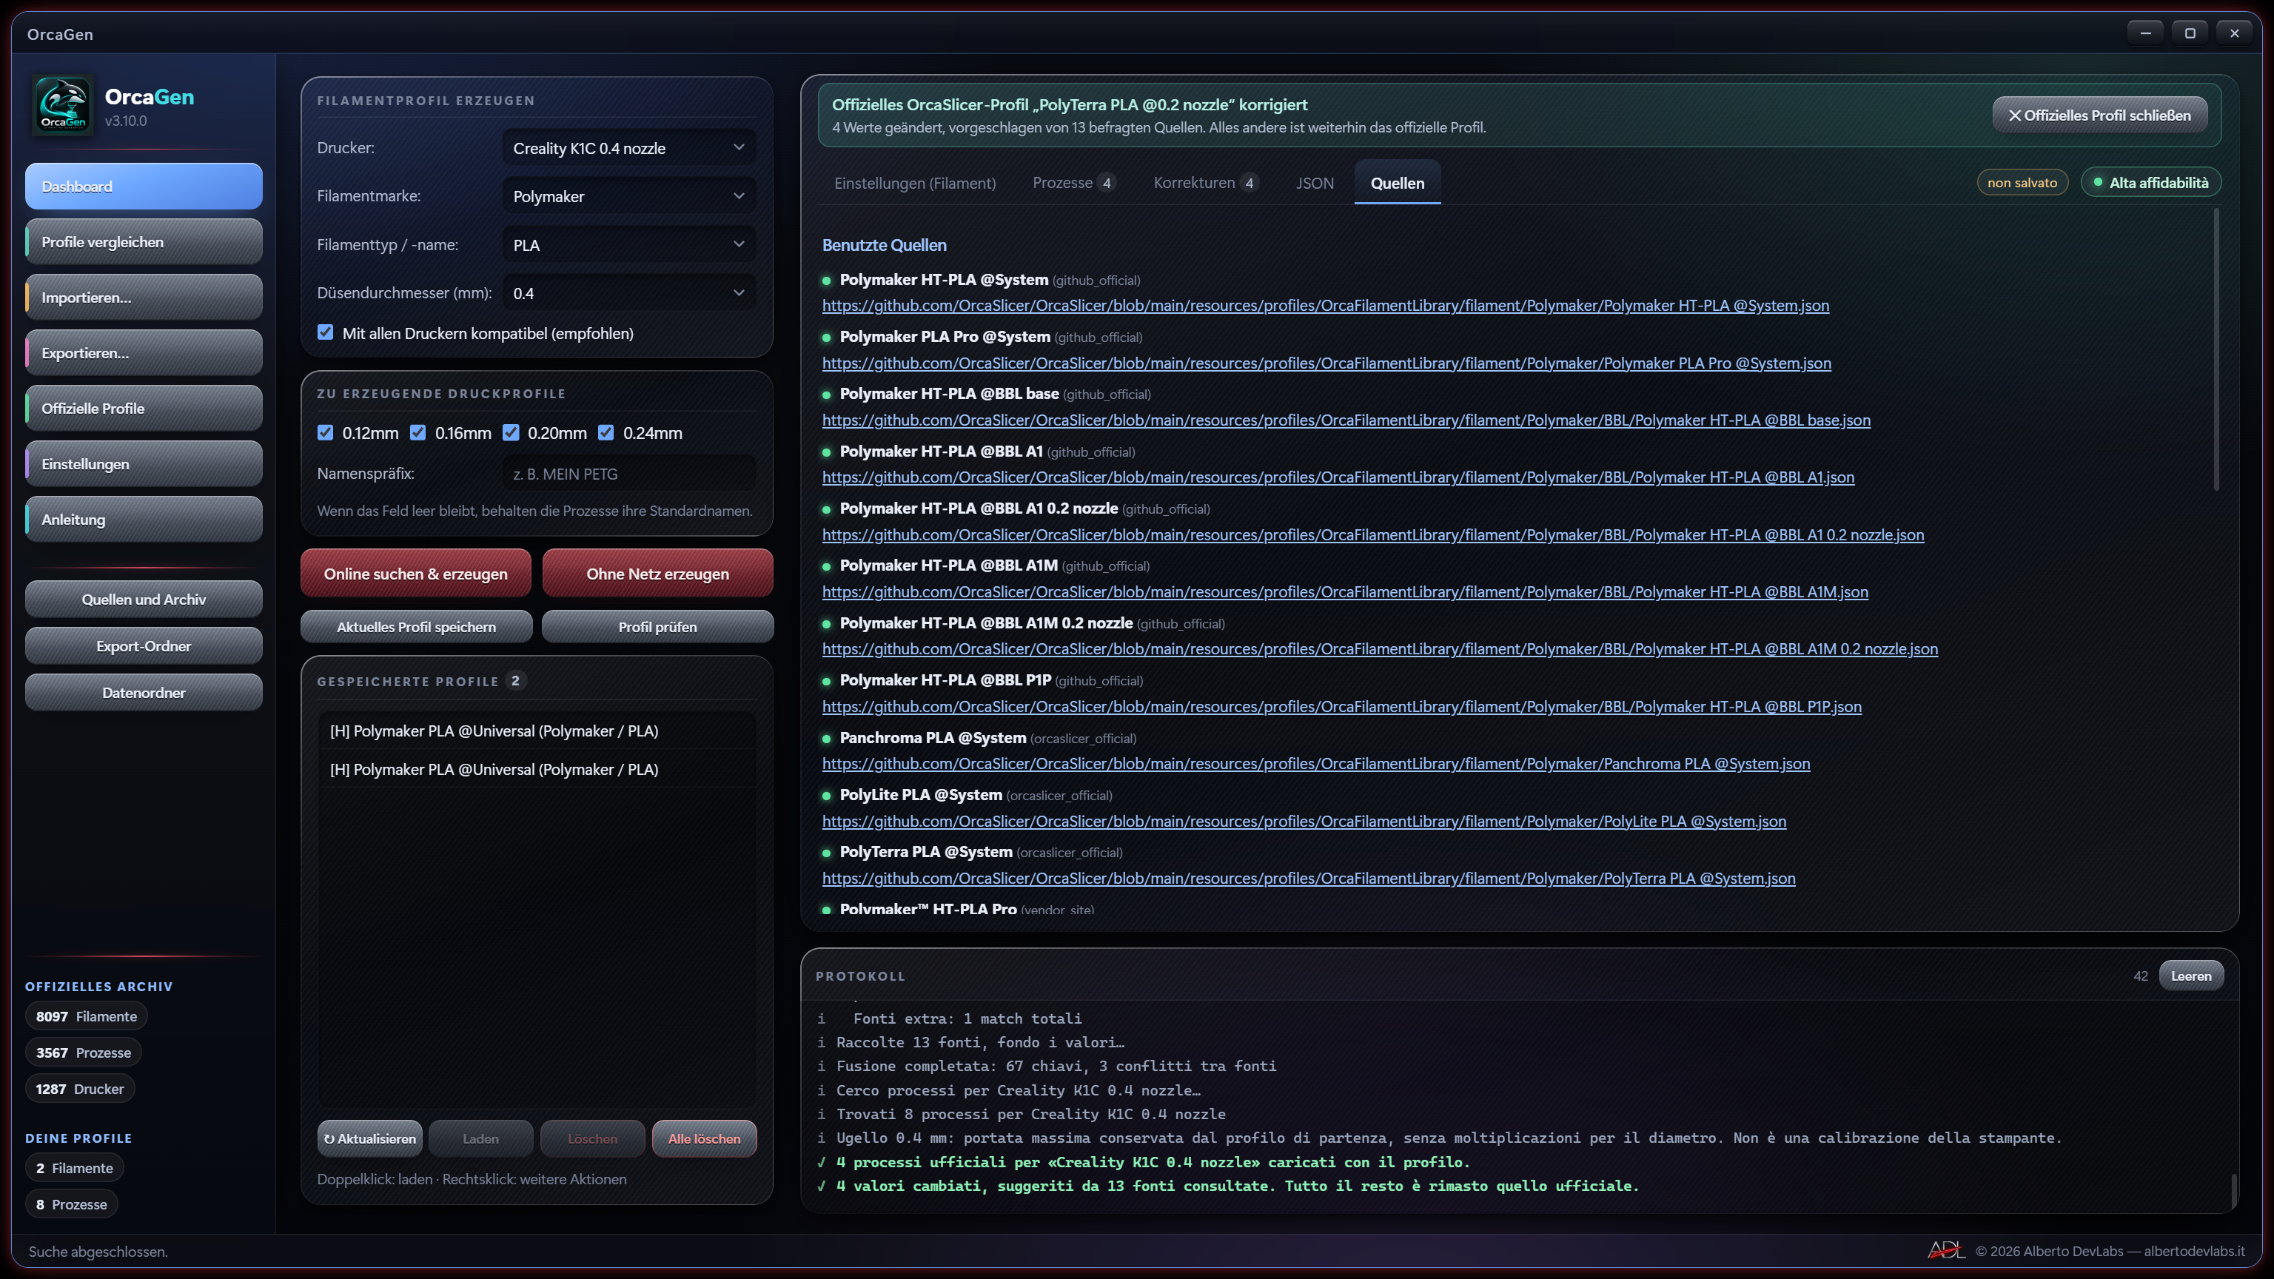Toggle the 0.20mm print profile checkbox
This screenshot has height=1279, width=2274.
(x=511, y=432)
